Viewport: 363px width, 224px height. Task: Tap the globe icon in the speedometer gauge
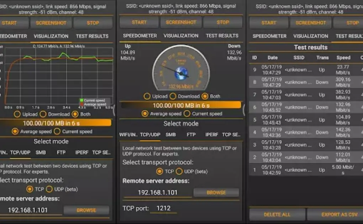181,73
